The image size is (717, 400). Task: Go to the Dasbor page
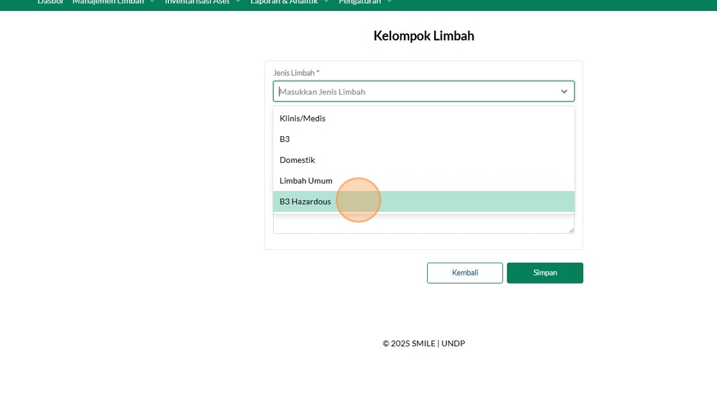point(51,3)
